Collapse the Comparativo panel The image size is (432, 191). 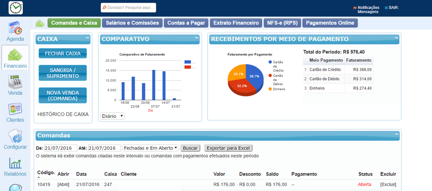coord(196,39)
